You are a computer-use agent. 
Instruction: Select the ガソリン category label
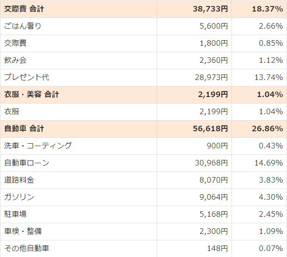pos(19,197)
